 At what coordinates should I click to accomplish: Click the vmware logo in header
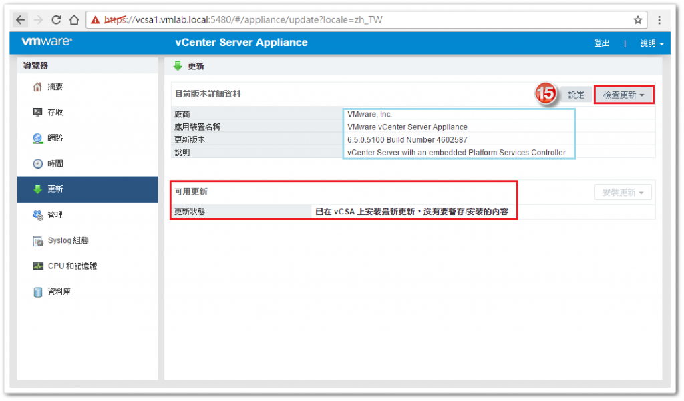pos(47,41)
